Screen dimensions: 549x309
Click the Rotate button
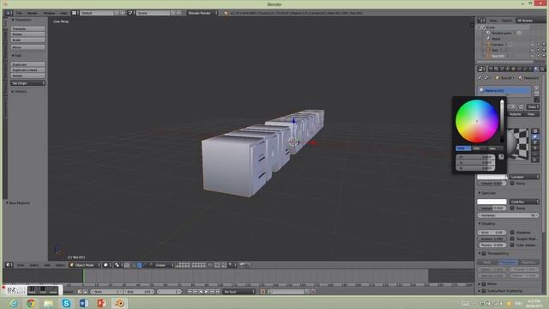28,34
